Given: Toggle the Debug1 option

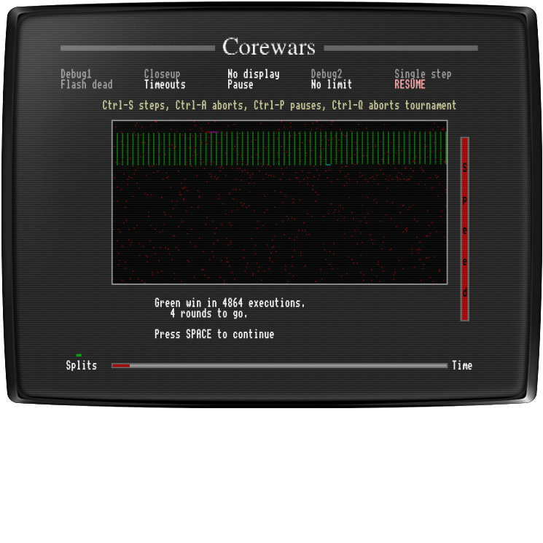Looking at the screenshot, I should 76,74.
